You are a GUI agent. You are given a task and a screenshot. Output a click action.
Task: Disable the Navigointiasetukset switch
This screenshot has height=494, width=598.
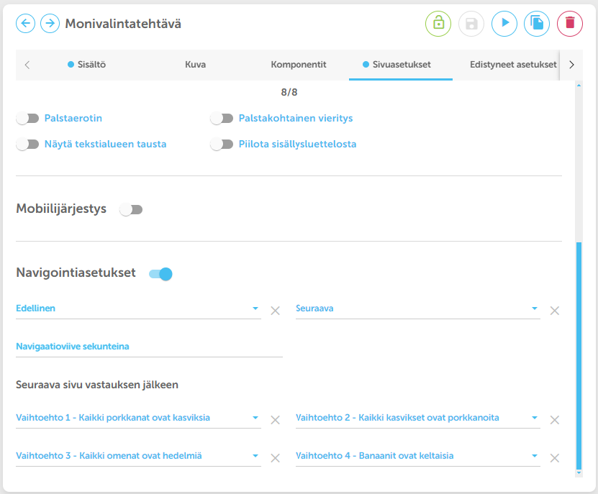click(160, 274)
